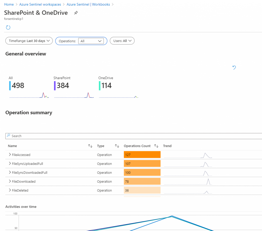Click the 107 operations count bar

pos(142,163)
